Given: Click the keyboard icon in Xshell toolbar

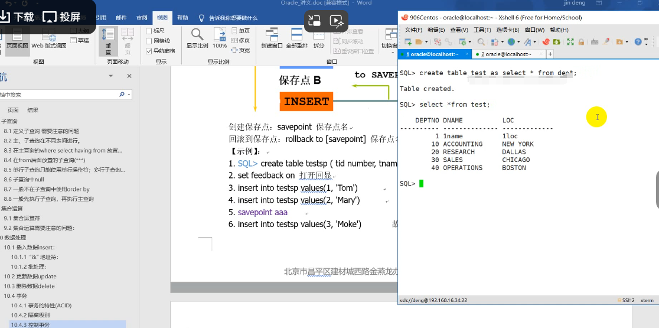Looking at the screenshot, I should (595, 42).
